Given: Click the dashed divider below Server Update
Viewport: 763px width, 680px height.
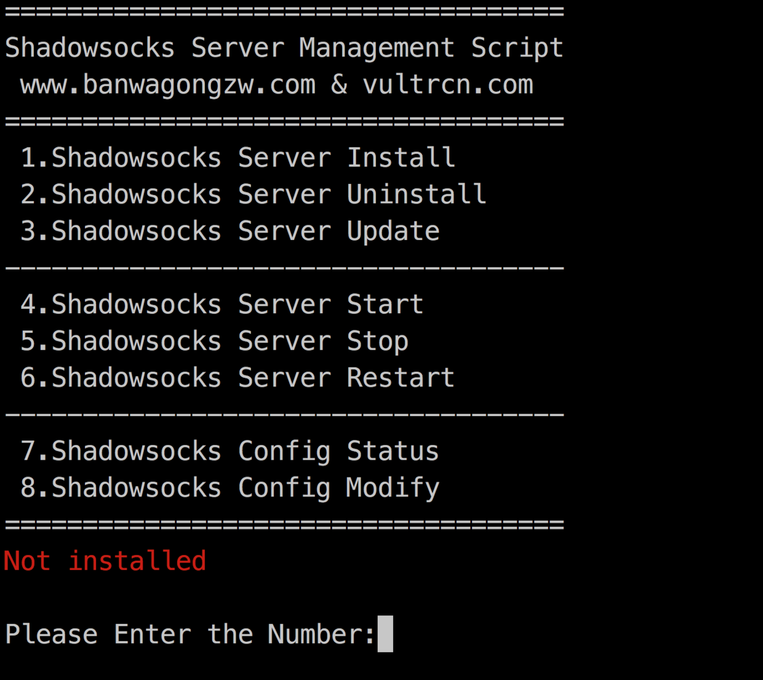Looking at the screenshot, I should 284,268.
